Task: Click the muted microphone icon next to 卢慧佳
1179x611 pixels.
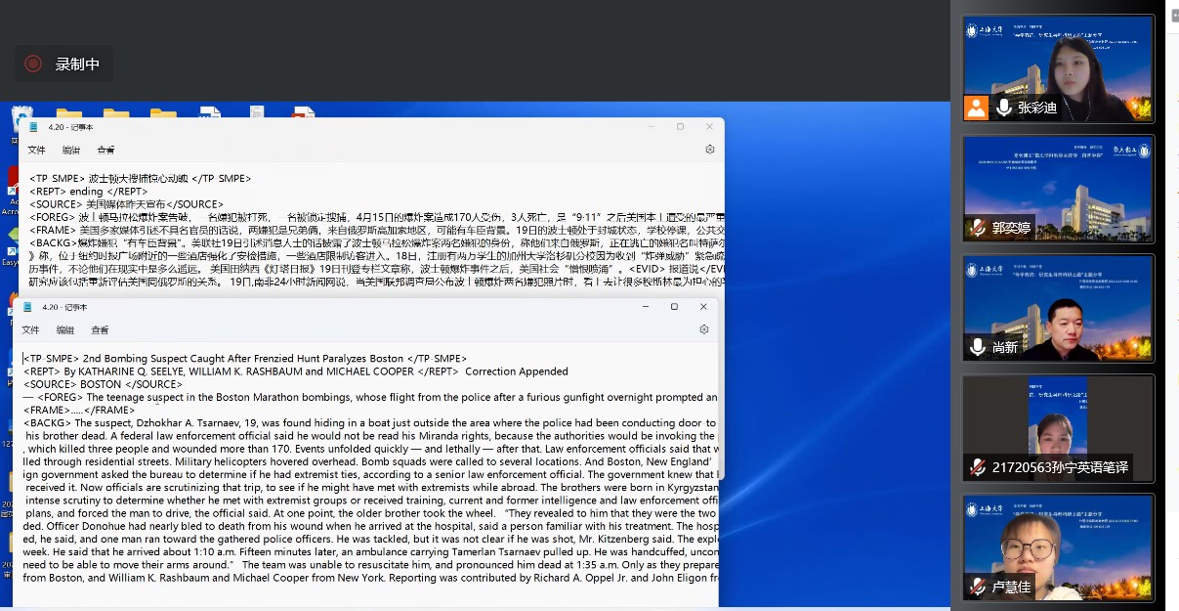Action: click(x=978, y=587)
